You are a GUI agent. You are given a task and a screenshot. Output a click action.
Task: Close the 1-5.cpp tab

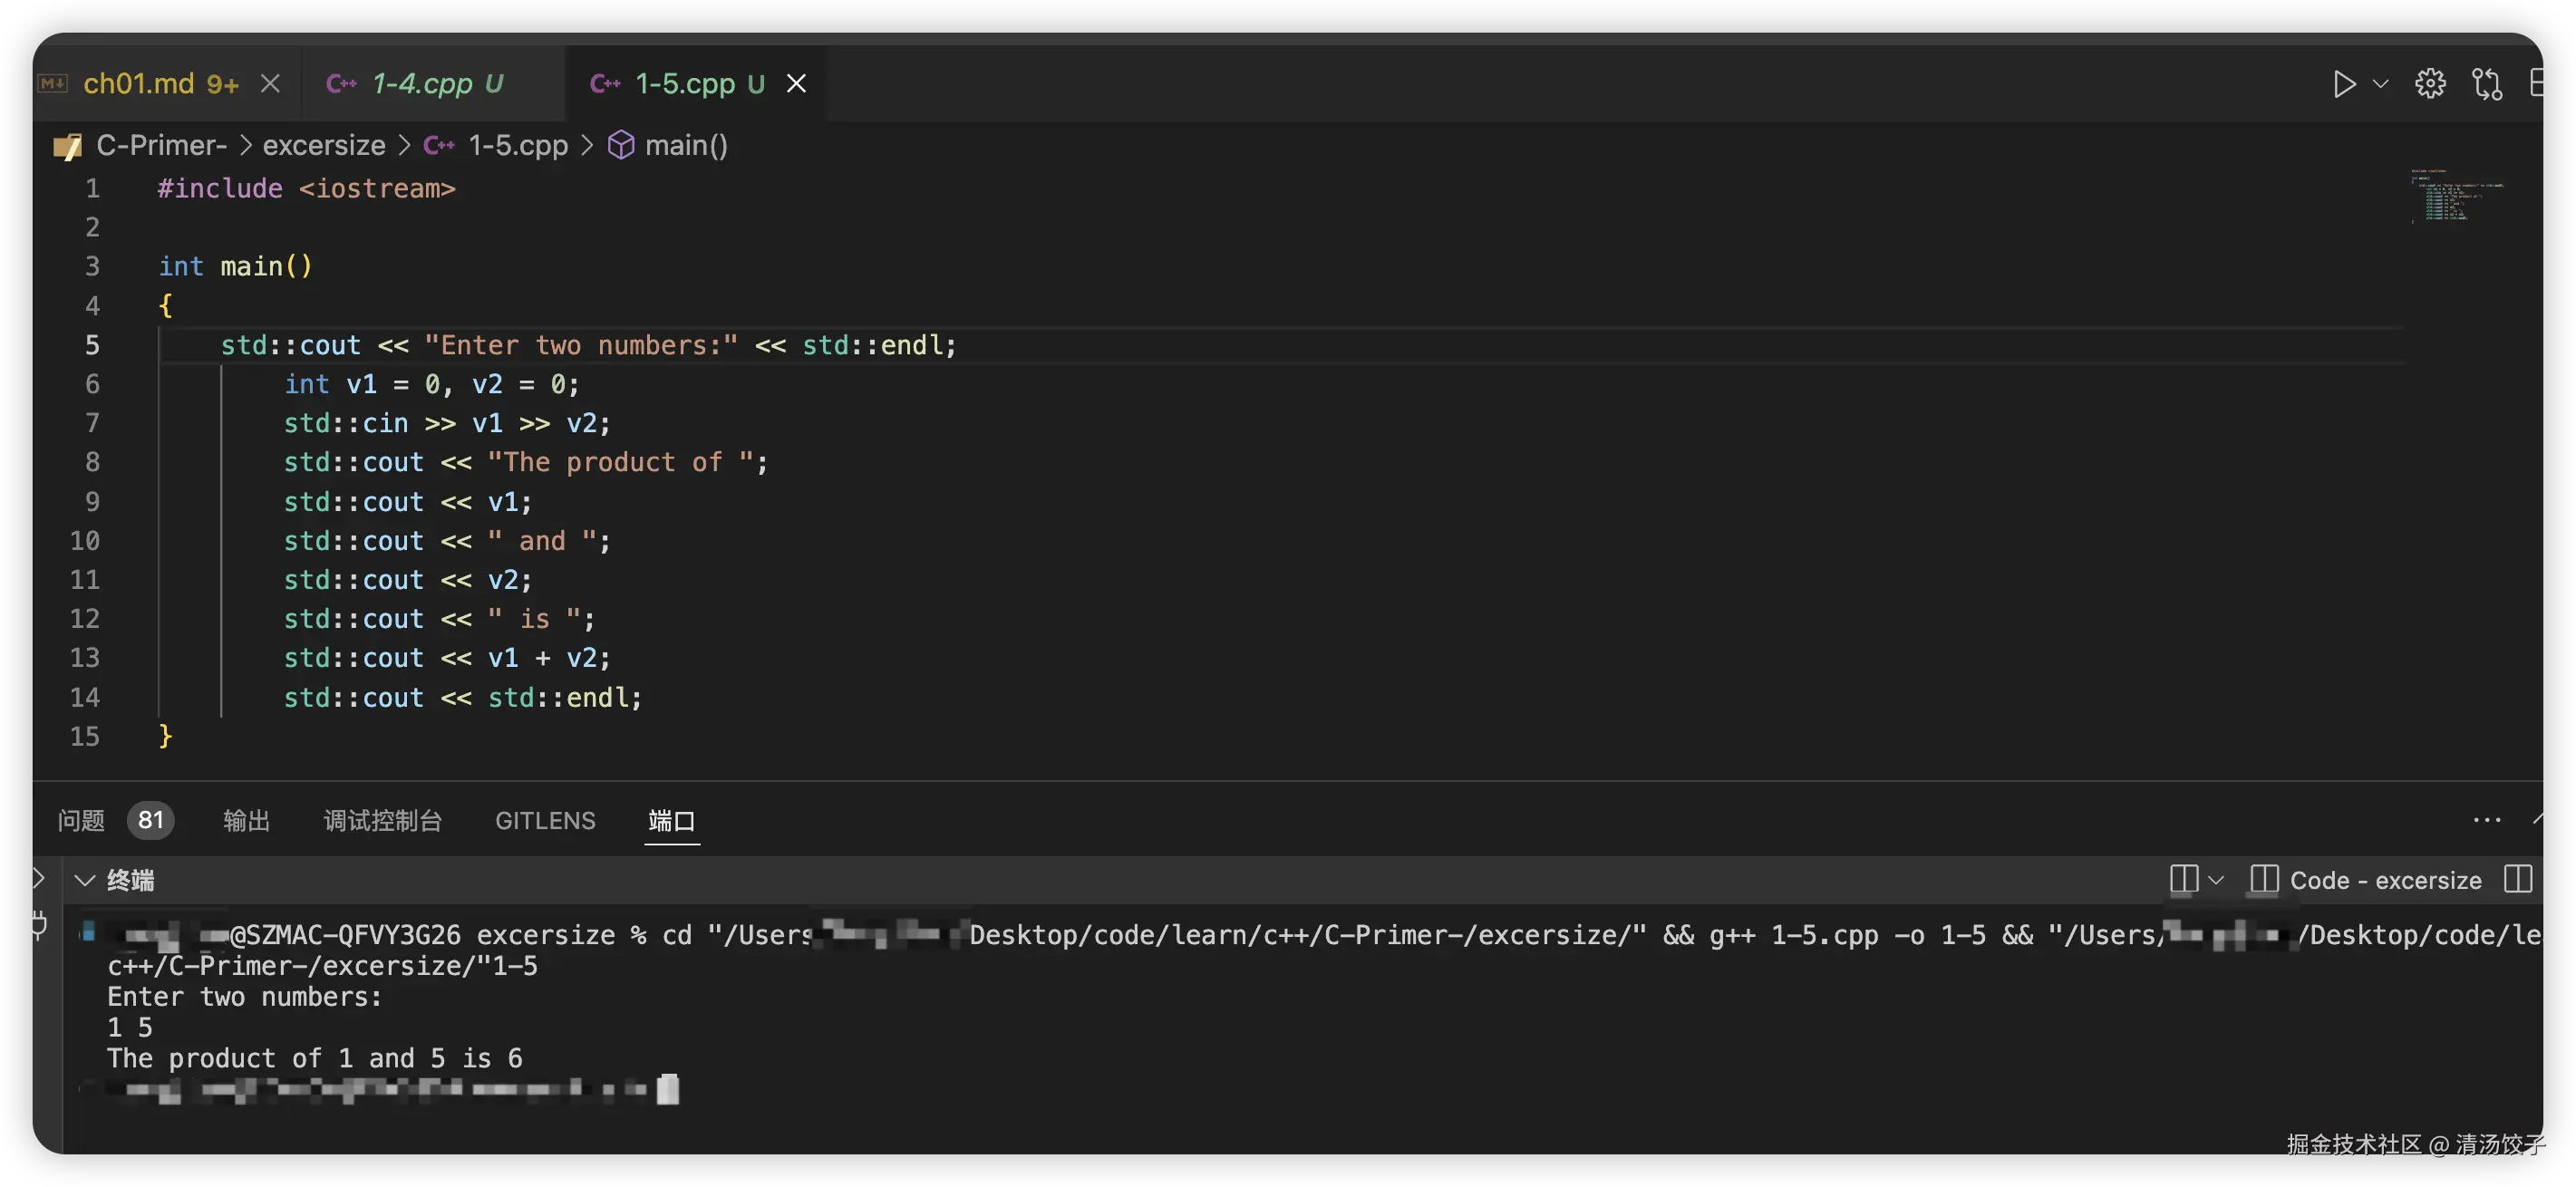[x=796, y=84]
